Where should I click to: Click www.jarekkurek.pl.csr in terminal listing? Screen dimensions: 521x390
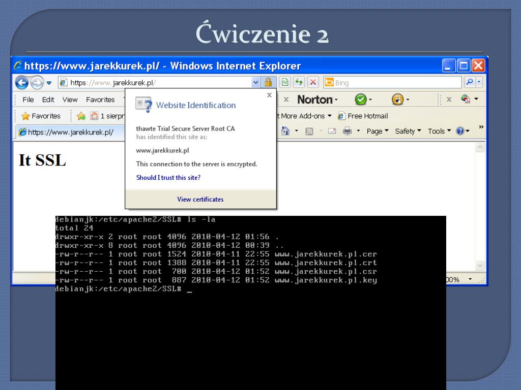click(326, 271)
